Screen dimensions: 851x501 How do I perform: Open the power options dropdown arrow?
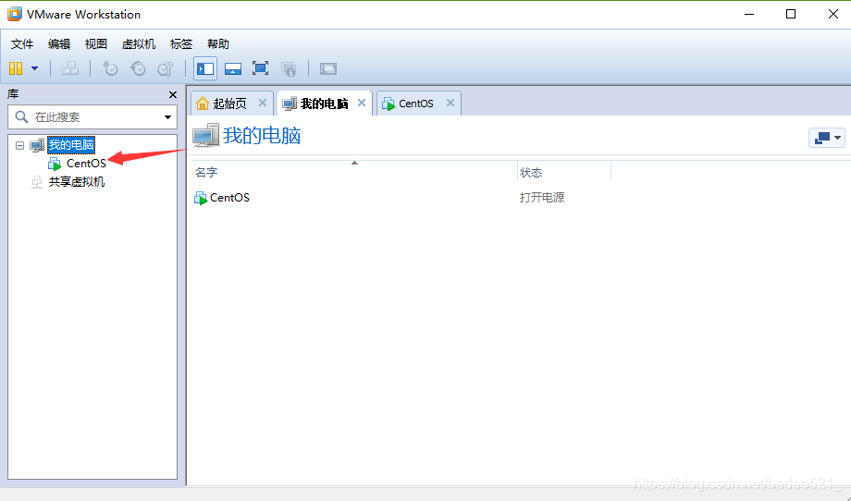tap(35, 68)
